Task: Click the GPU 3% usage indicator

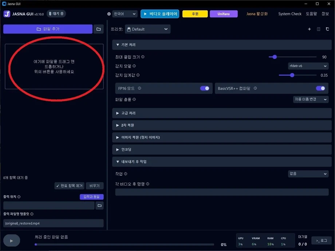Action: point(241,241)
